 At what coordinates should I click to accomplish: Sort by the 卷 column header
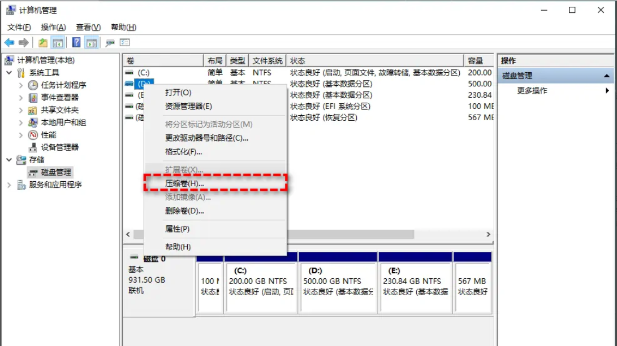163,61
